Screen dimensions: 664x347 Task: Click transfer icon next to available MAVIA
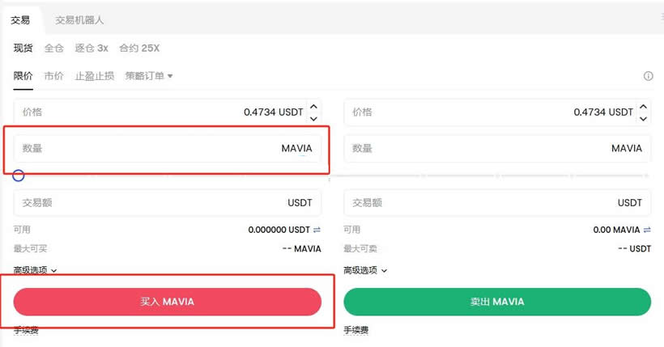coord(646,230)
